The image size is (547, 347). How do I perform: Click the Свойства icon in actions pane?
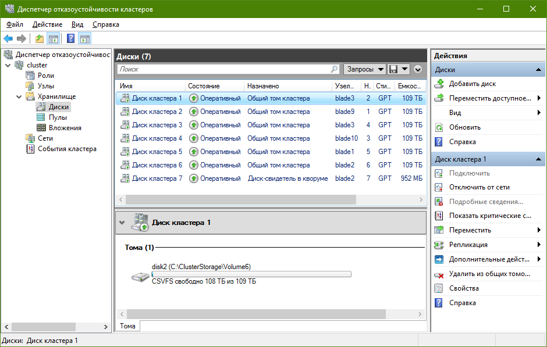pos(439,288)
